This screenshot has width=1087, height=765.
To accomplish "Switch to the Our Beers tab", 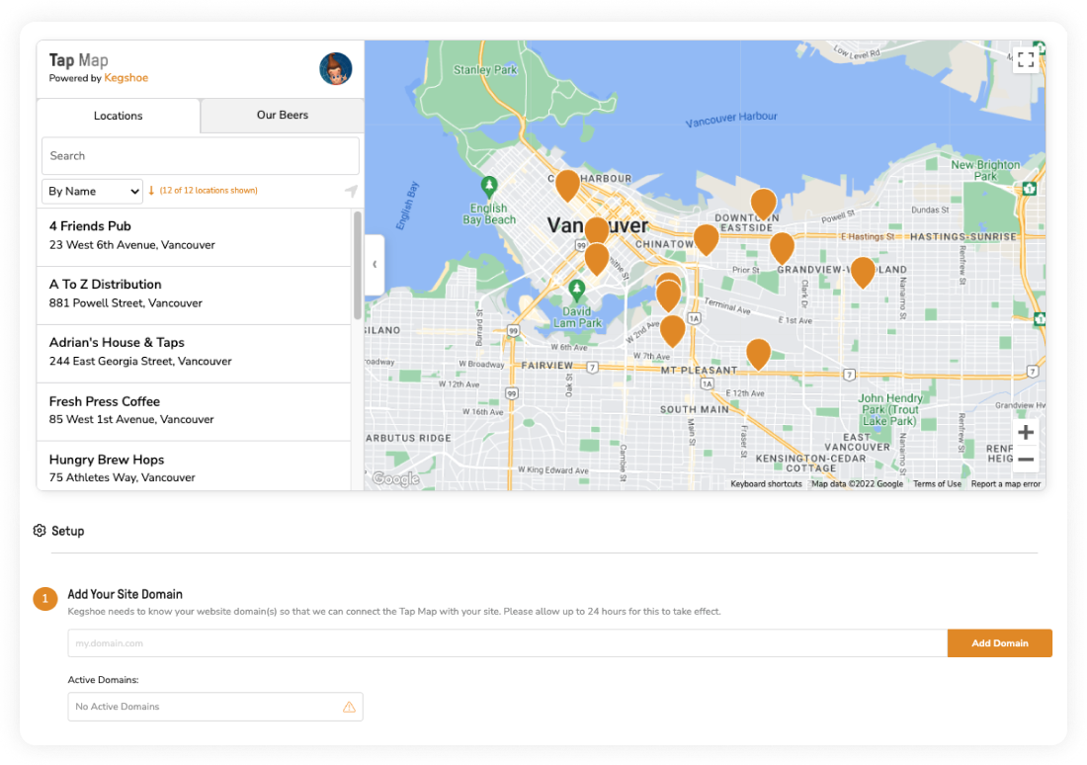I will tap(283, 115).
